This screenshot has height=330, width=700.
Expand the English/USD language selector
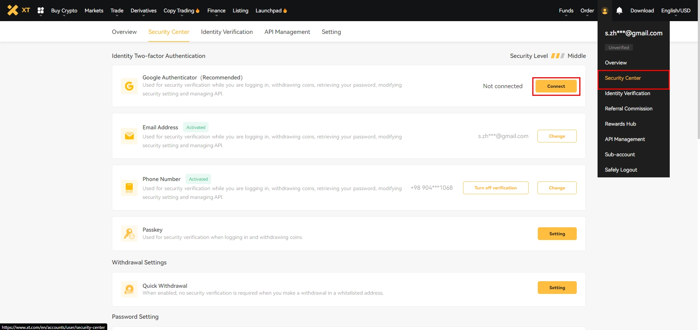(x=676, y=11)
